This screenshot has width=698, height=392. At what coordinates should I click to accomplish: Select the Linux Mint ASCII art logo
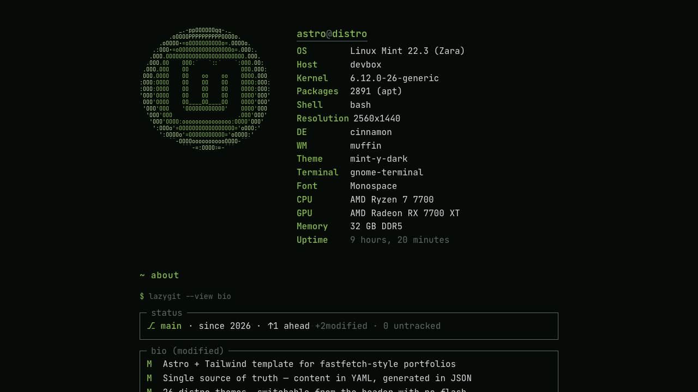(x=205, y=89)
